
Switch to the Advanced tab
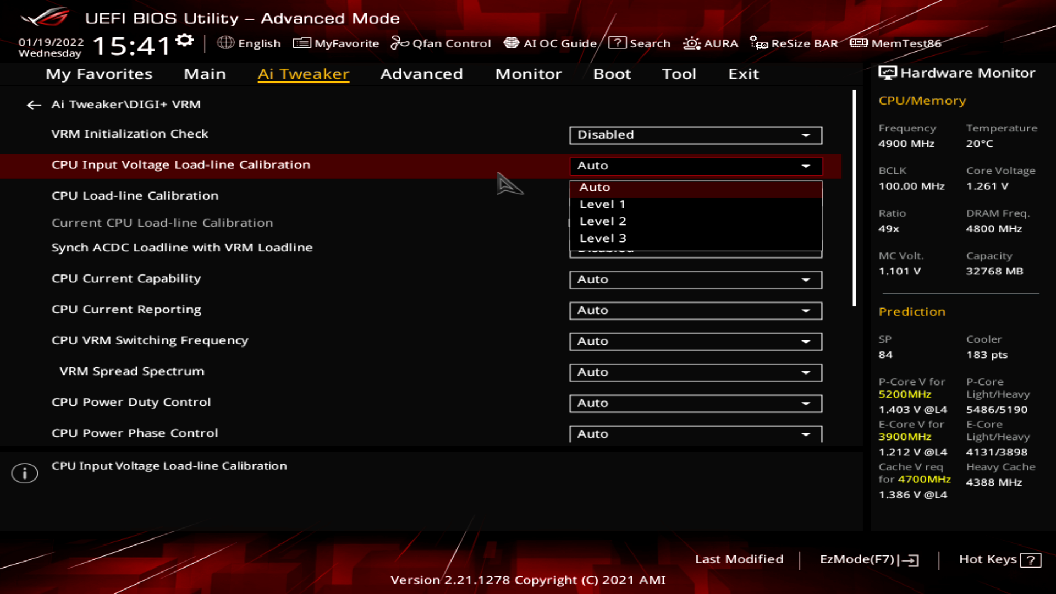coord(421,73)
